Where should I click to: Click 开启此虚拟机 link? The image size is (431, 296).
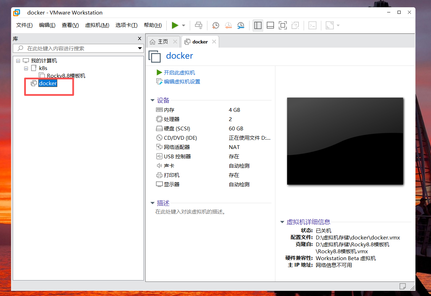[179, 72]
